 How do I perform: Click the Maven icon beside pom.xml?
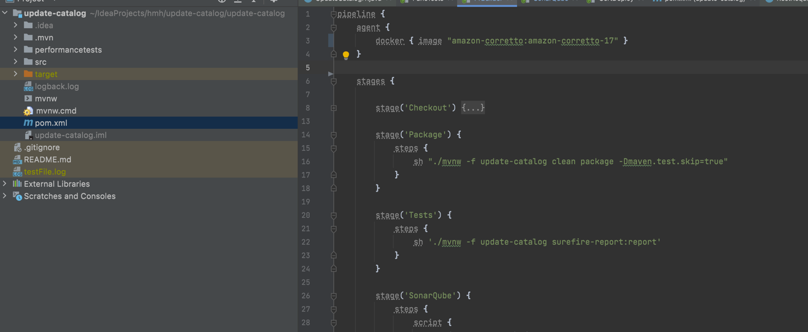[28, 123]
